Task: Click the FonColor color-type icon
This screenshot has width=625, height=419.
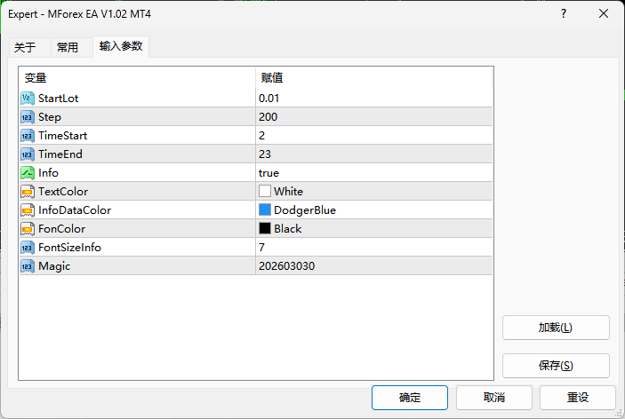Action: coord(28,229)
